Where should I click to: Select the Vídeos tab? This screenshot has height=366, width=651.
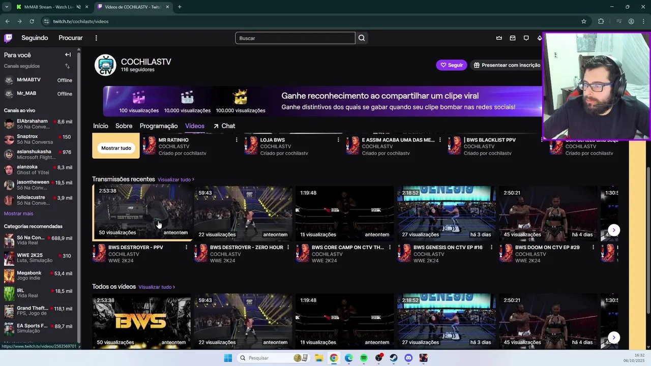(195, 126)
